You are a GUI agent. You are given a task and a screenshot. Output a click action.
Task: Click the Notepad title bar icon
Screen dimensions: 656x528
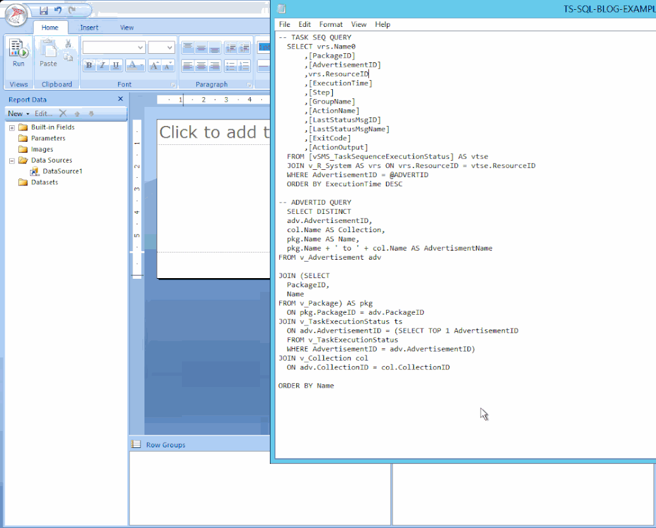coord(282,9)
